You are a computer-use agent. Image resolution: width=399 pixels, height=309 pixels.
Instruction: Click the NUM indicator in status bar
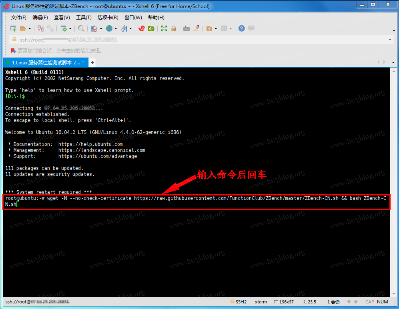(x=383, y=302)
